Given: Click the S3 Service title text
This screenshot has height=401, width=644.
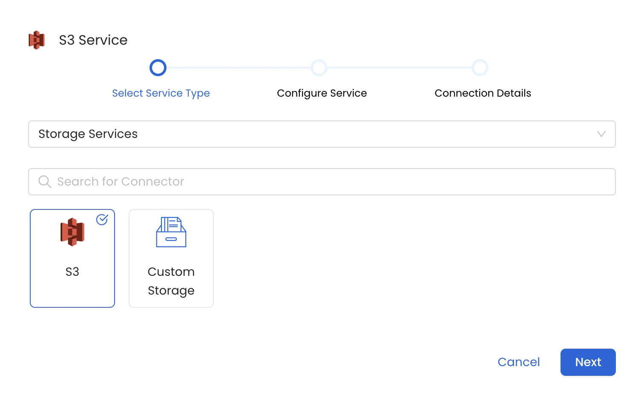Looking at the screenshot, I should [x=93, y=40].
